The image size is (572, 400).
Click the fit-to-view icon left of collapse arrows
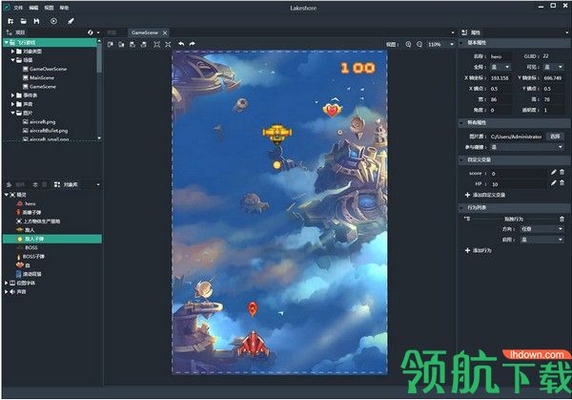point(157,44)
